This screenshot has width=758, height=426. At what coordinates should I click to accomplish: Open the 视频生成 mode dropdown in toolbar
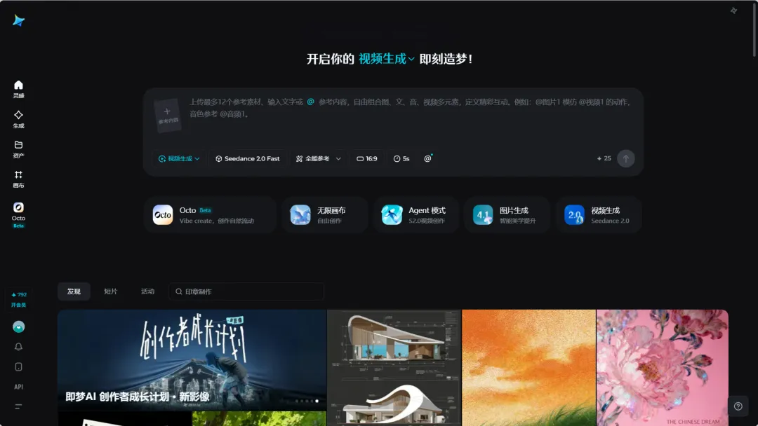coord(179,159)
